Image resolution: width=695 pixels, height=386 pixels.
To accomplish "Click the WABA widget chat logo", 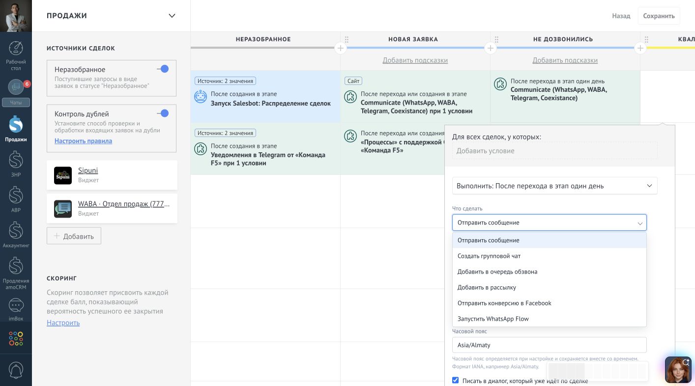I will coord(63,209).
